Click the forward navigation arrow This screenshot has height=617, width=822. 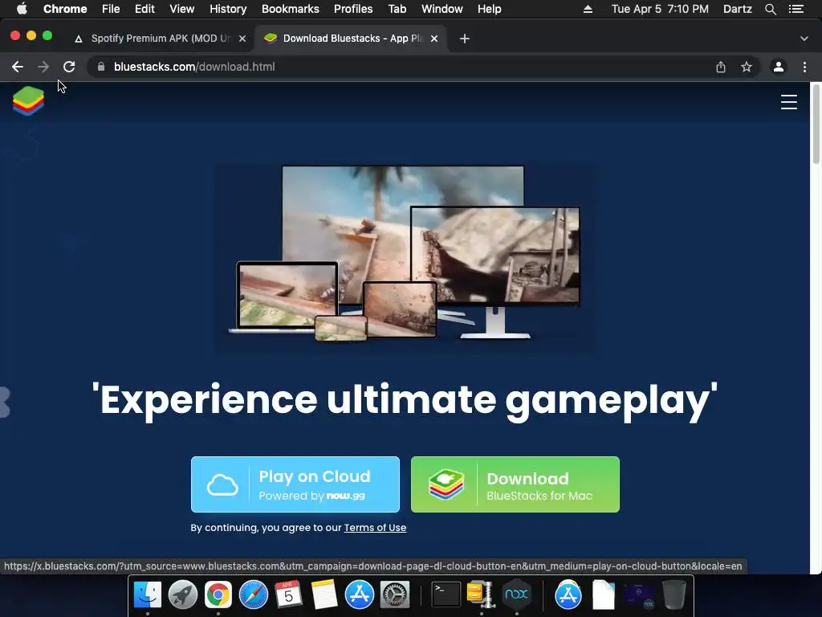(x=43, y=67)
